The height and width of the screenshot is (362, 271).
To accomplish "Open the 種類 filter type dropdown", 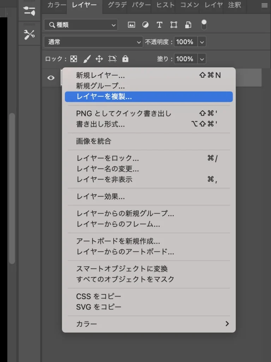I will (x=81, y=25).
